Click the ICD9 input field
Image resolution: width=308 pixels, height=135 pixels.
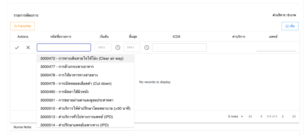pyautogui.click(x=179, y=48)
